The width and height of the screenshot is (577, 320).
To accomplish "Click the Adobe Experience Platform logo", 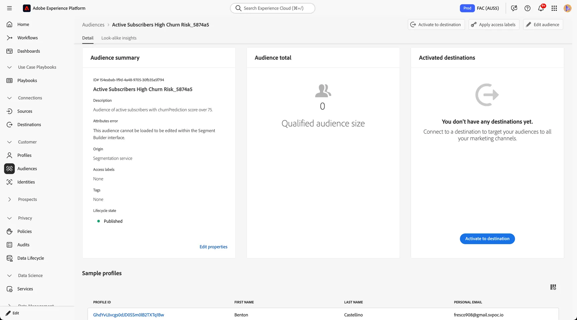I will (27, 8).
